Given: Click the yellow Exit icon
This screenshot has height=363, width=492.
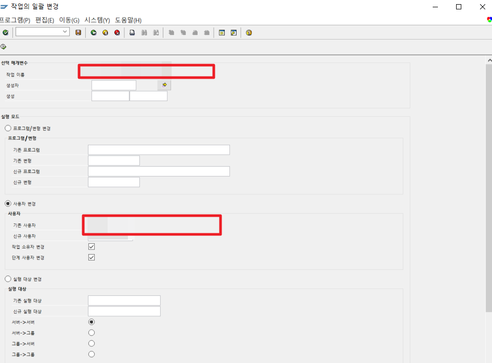Looking at the screenshot, I should tap(106, 32).
